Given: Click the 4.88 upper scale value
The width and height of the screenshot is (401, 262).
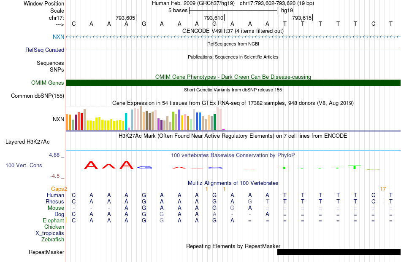Looking at the screenshot, I should point(54,155).
